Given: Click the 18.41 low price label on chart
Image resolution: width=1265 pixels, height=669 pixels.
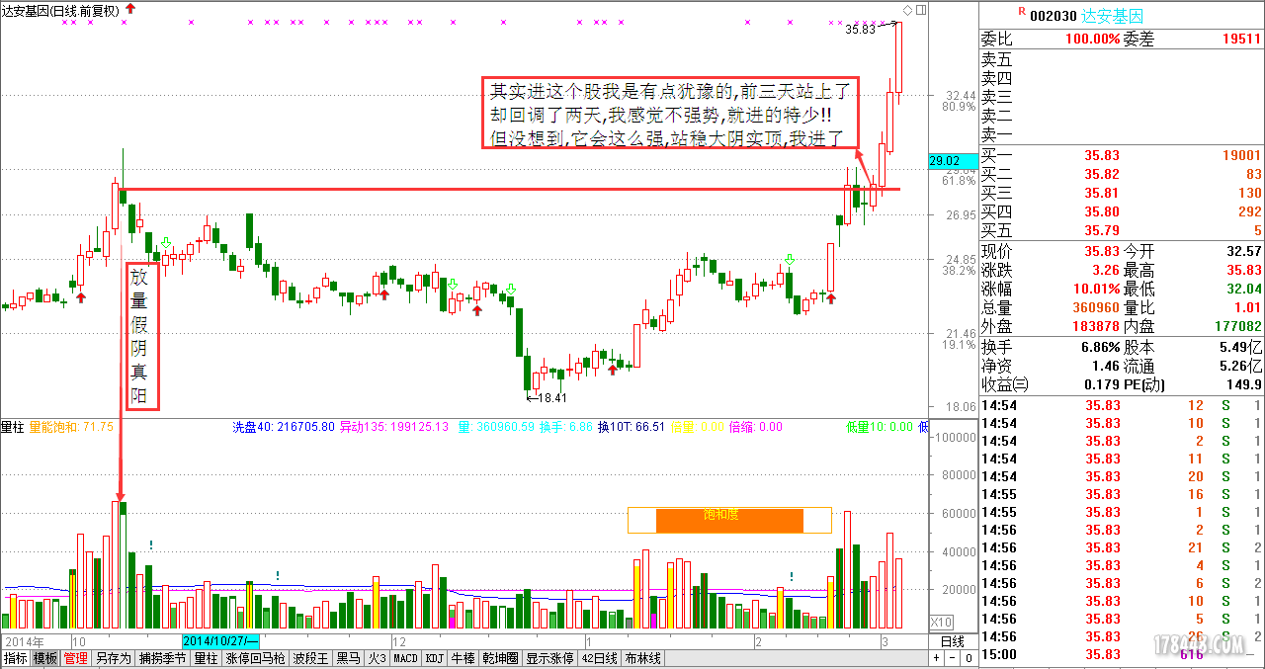Looking at the screenshot, I should 552,398.
